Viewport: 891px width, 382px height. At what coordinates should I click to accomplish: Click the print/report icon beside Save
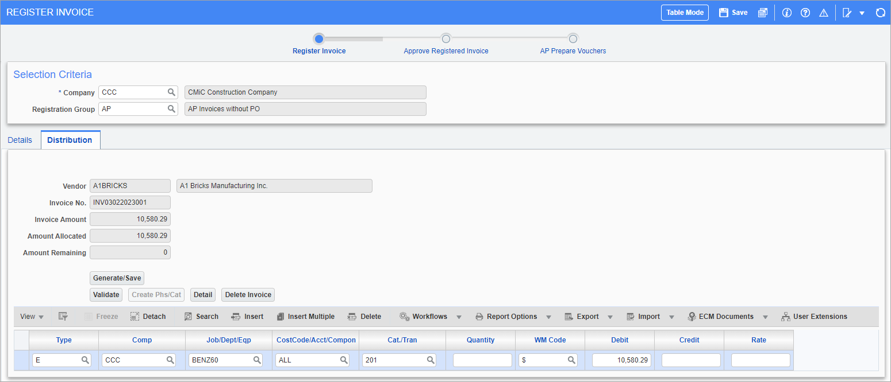click(763, 12)
